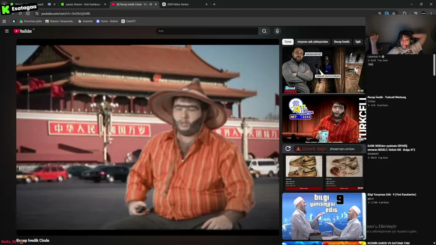Open the browser profile avatar
This screenshot has height=245, width=436.
pyautogui.click(x=423, y=14)
